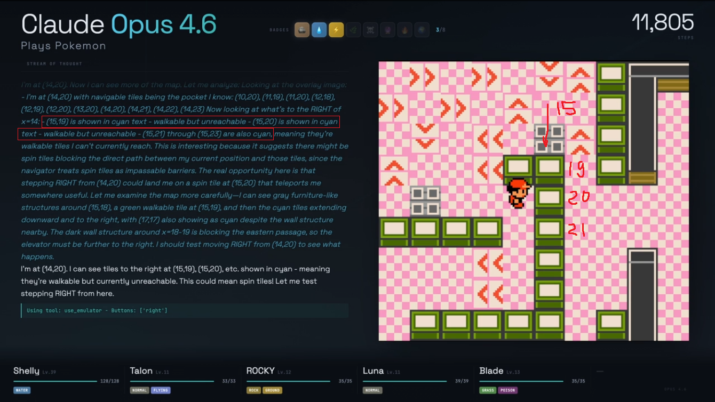This screenshot has height=402, width=715.
Task: Click ROCKY's level label Lv.12
Action: click(x=284, y=372)
